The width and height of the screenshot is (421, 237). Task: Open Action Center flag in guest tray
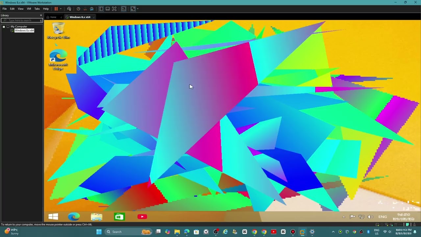click(352, 217)
